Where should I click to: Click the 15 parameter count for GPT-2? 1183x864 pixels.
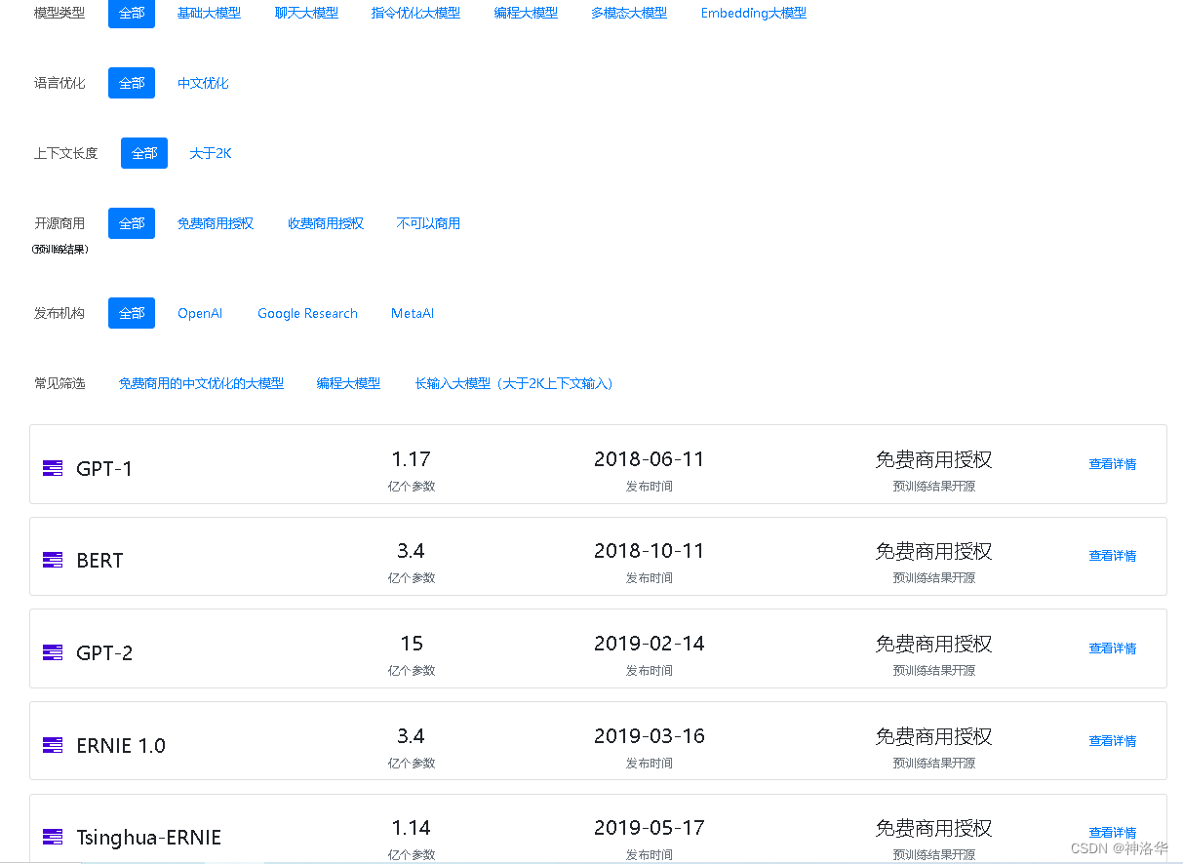412,644
